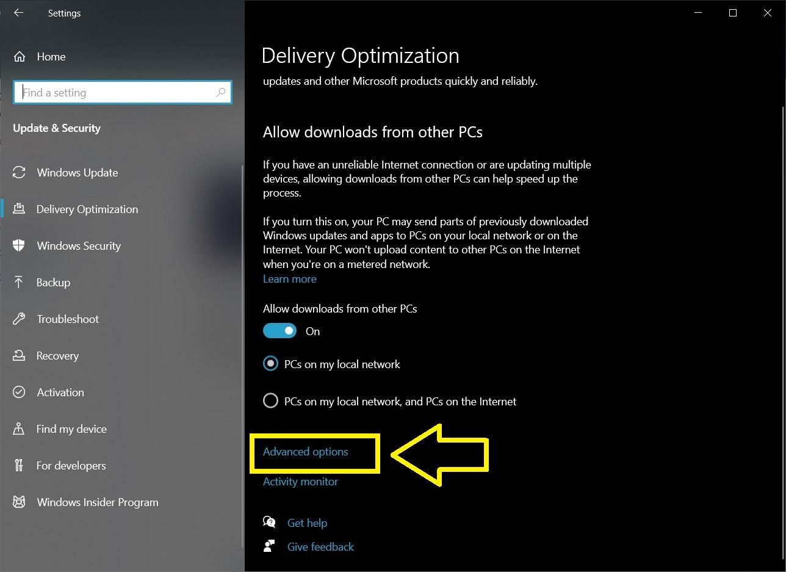Focus the Find a setting search box
This screenshot has height=572, width=786.
coord(123,92)
